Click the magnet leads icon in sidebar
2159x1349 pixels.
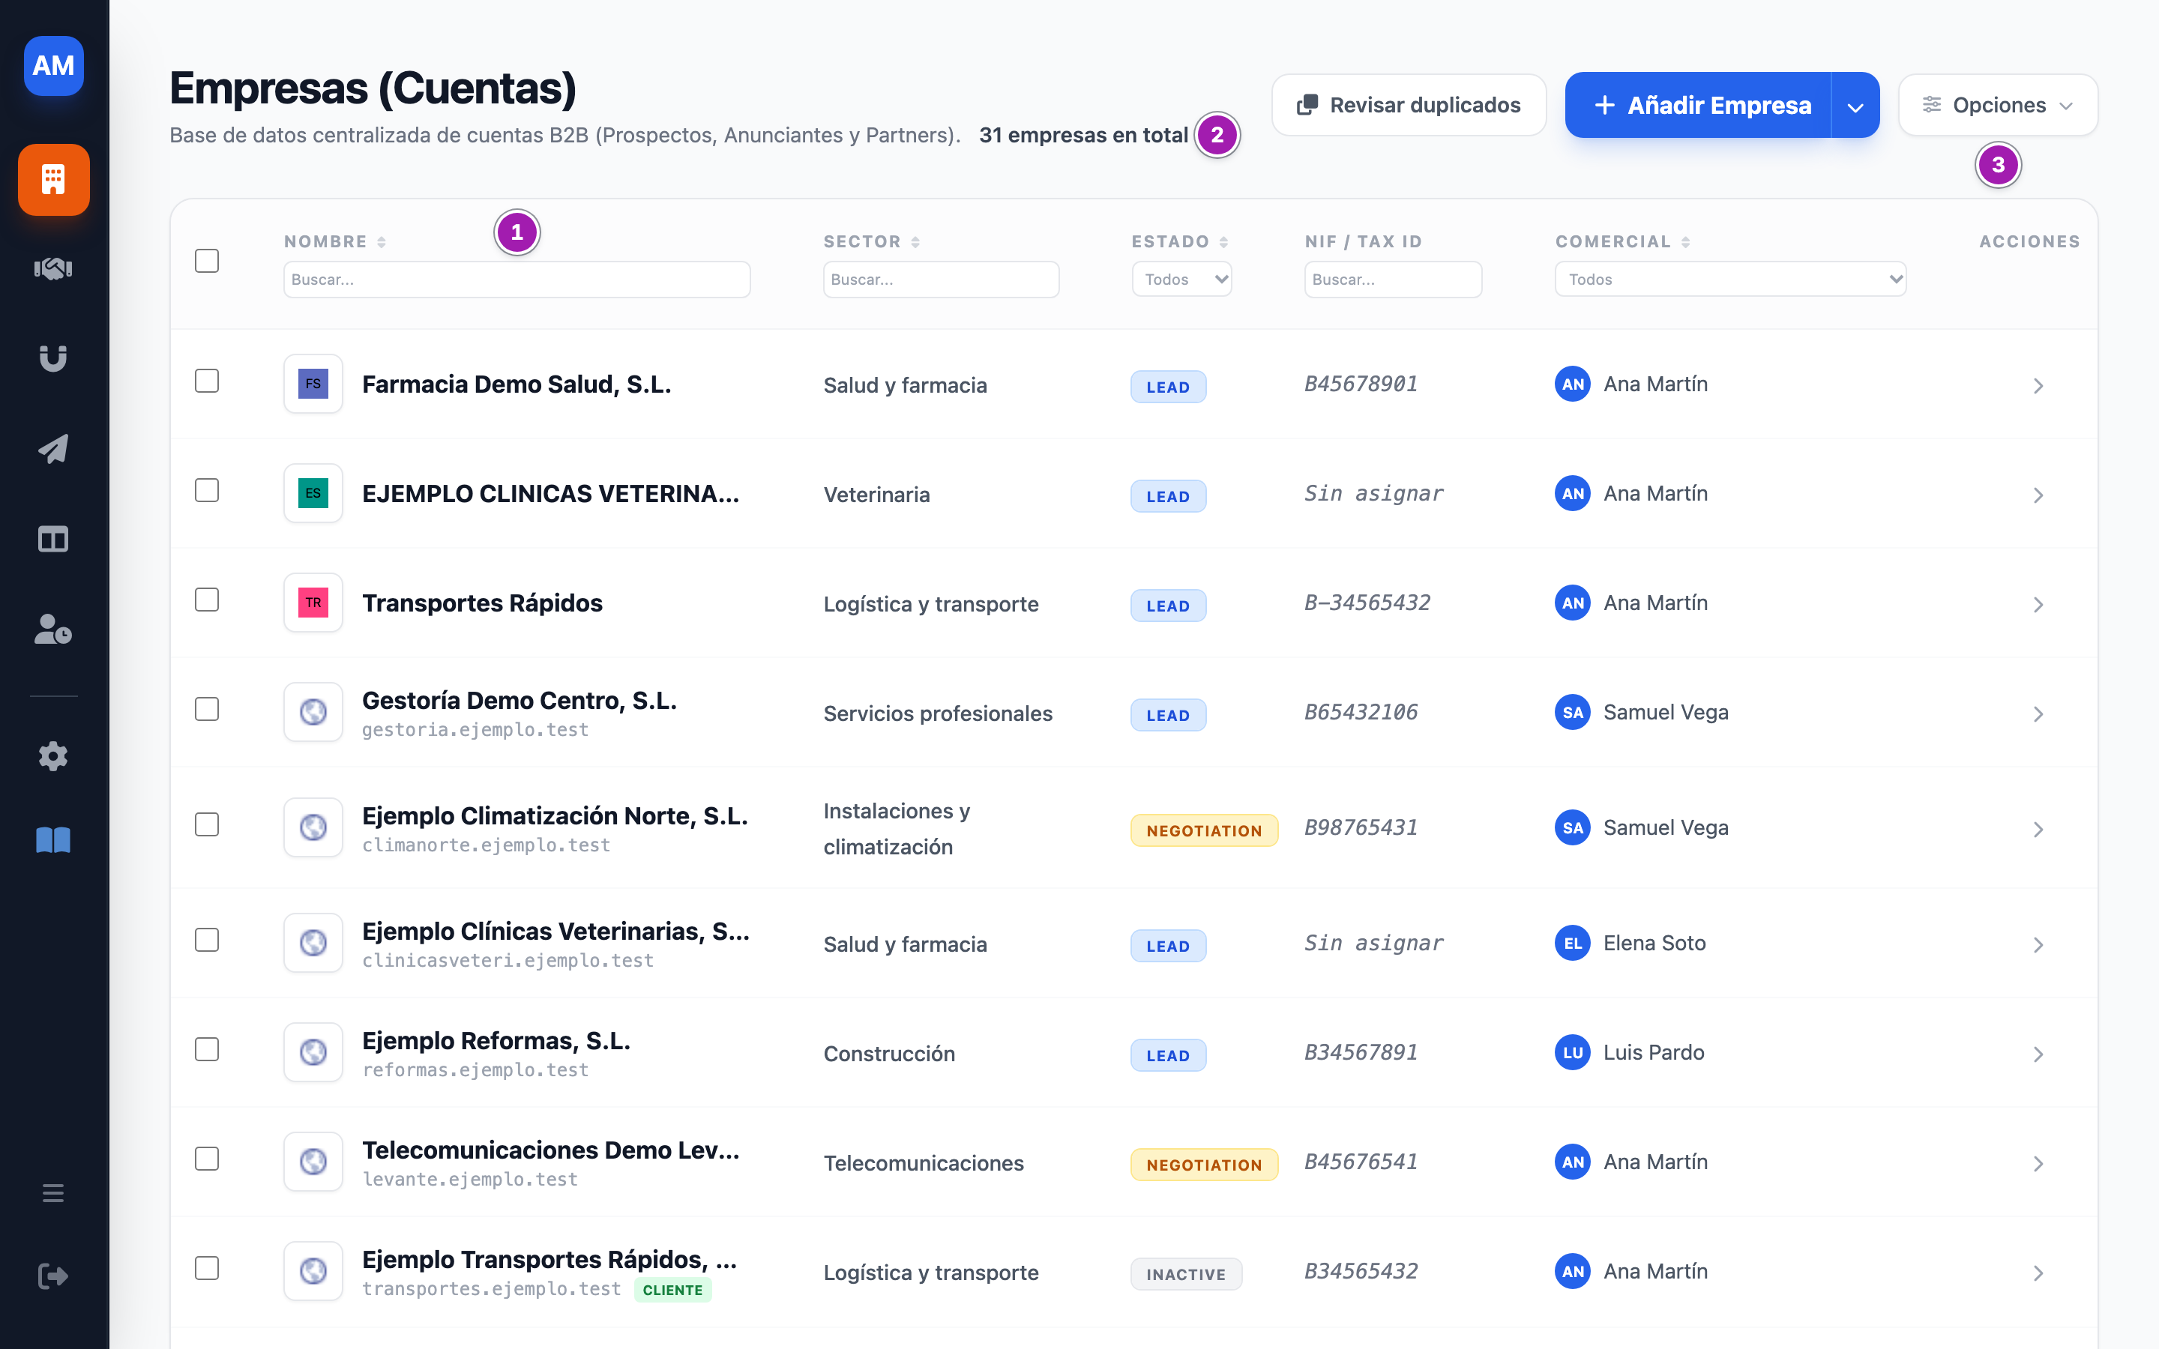click(x=53, y=359)
